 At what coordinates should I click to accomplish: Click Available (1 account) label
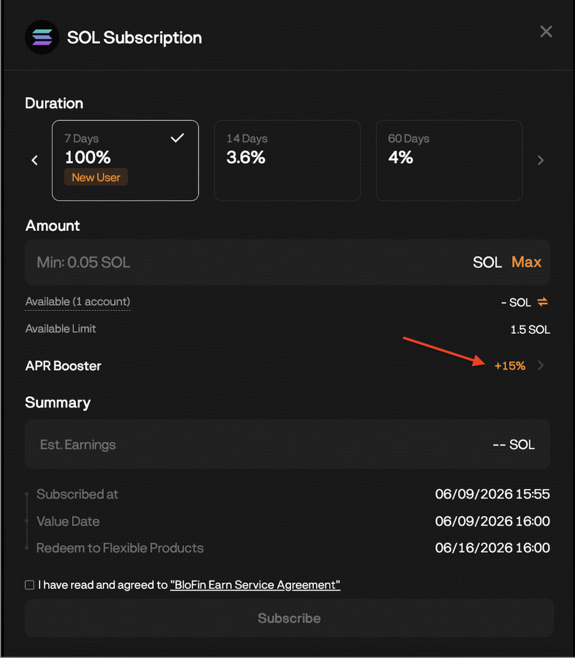tap(78, 302)
